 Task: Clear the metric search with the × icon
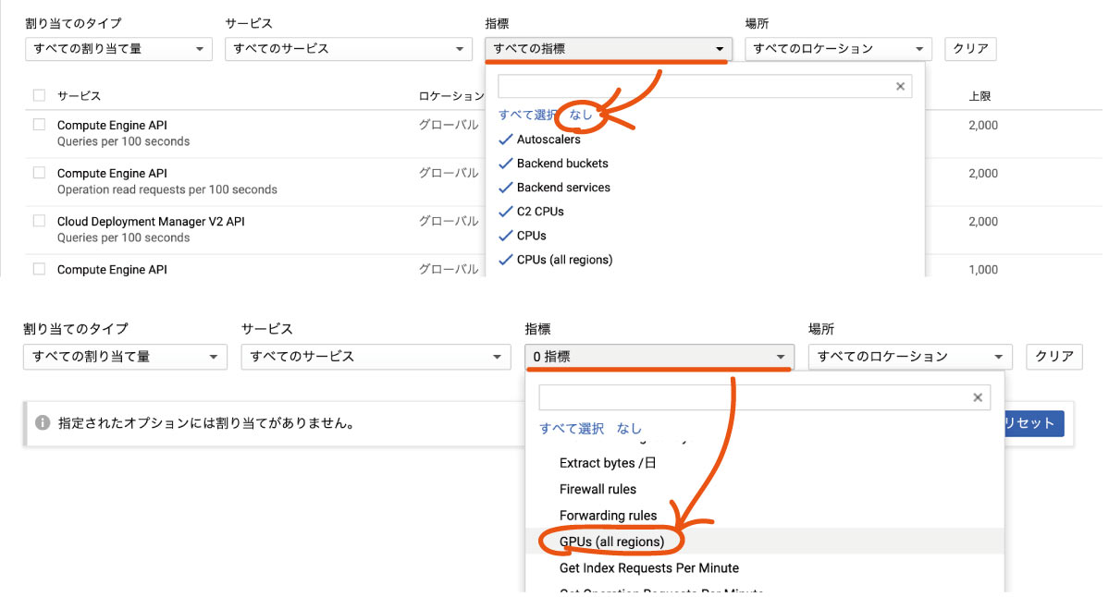[900, 86]
